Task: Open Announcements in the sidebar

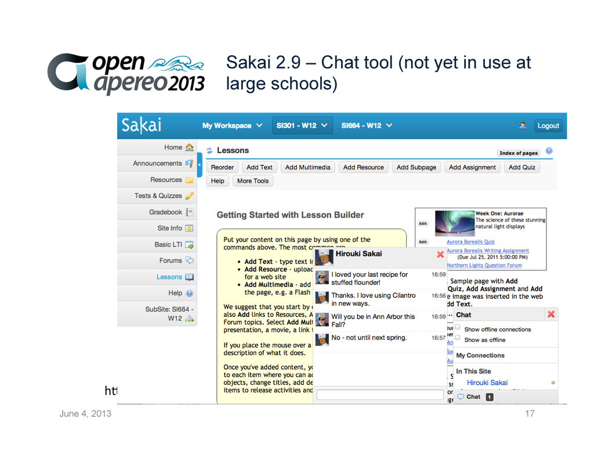Action: coord(157,164)
